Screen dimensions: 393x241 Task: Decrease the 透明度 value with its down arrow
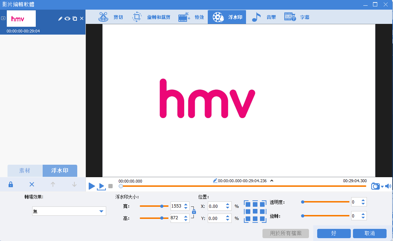click(363, 204)
